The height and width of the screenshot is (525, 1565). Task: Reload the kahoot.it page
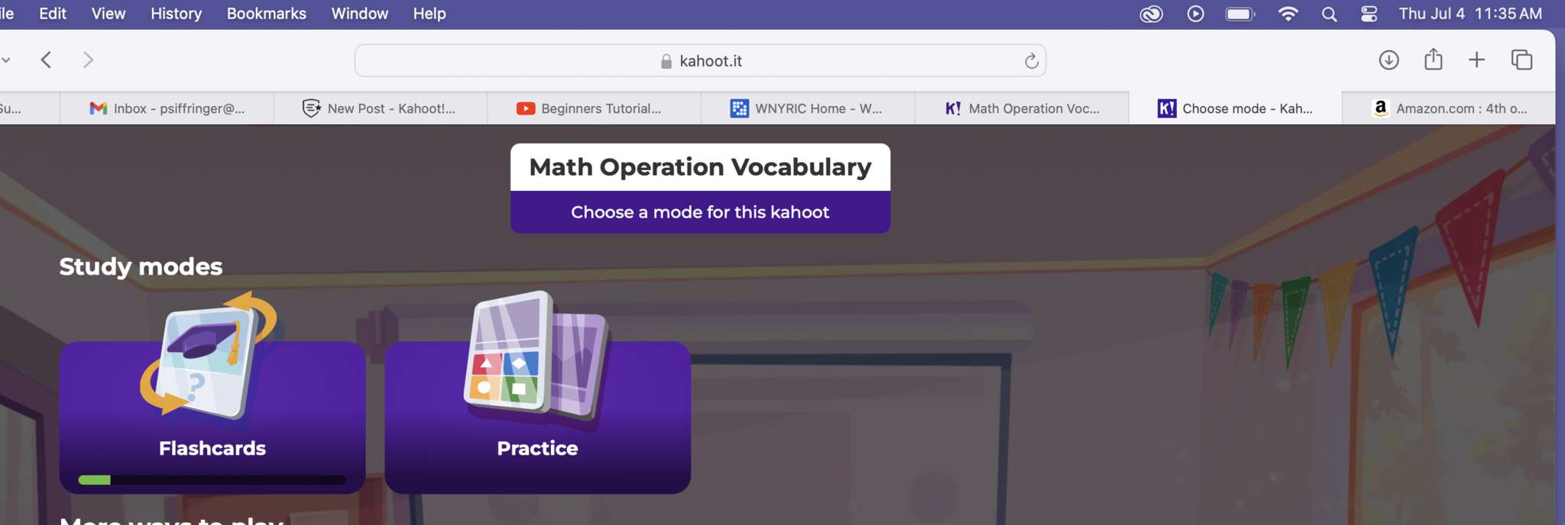[x=1031, y=61]
